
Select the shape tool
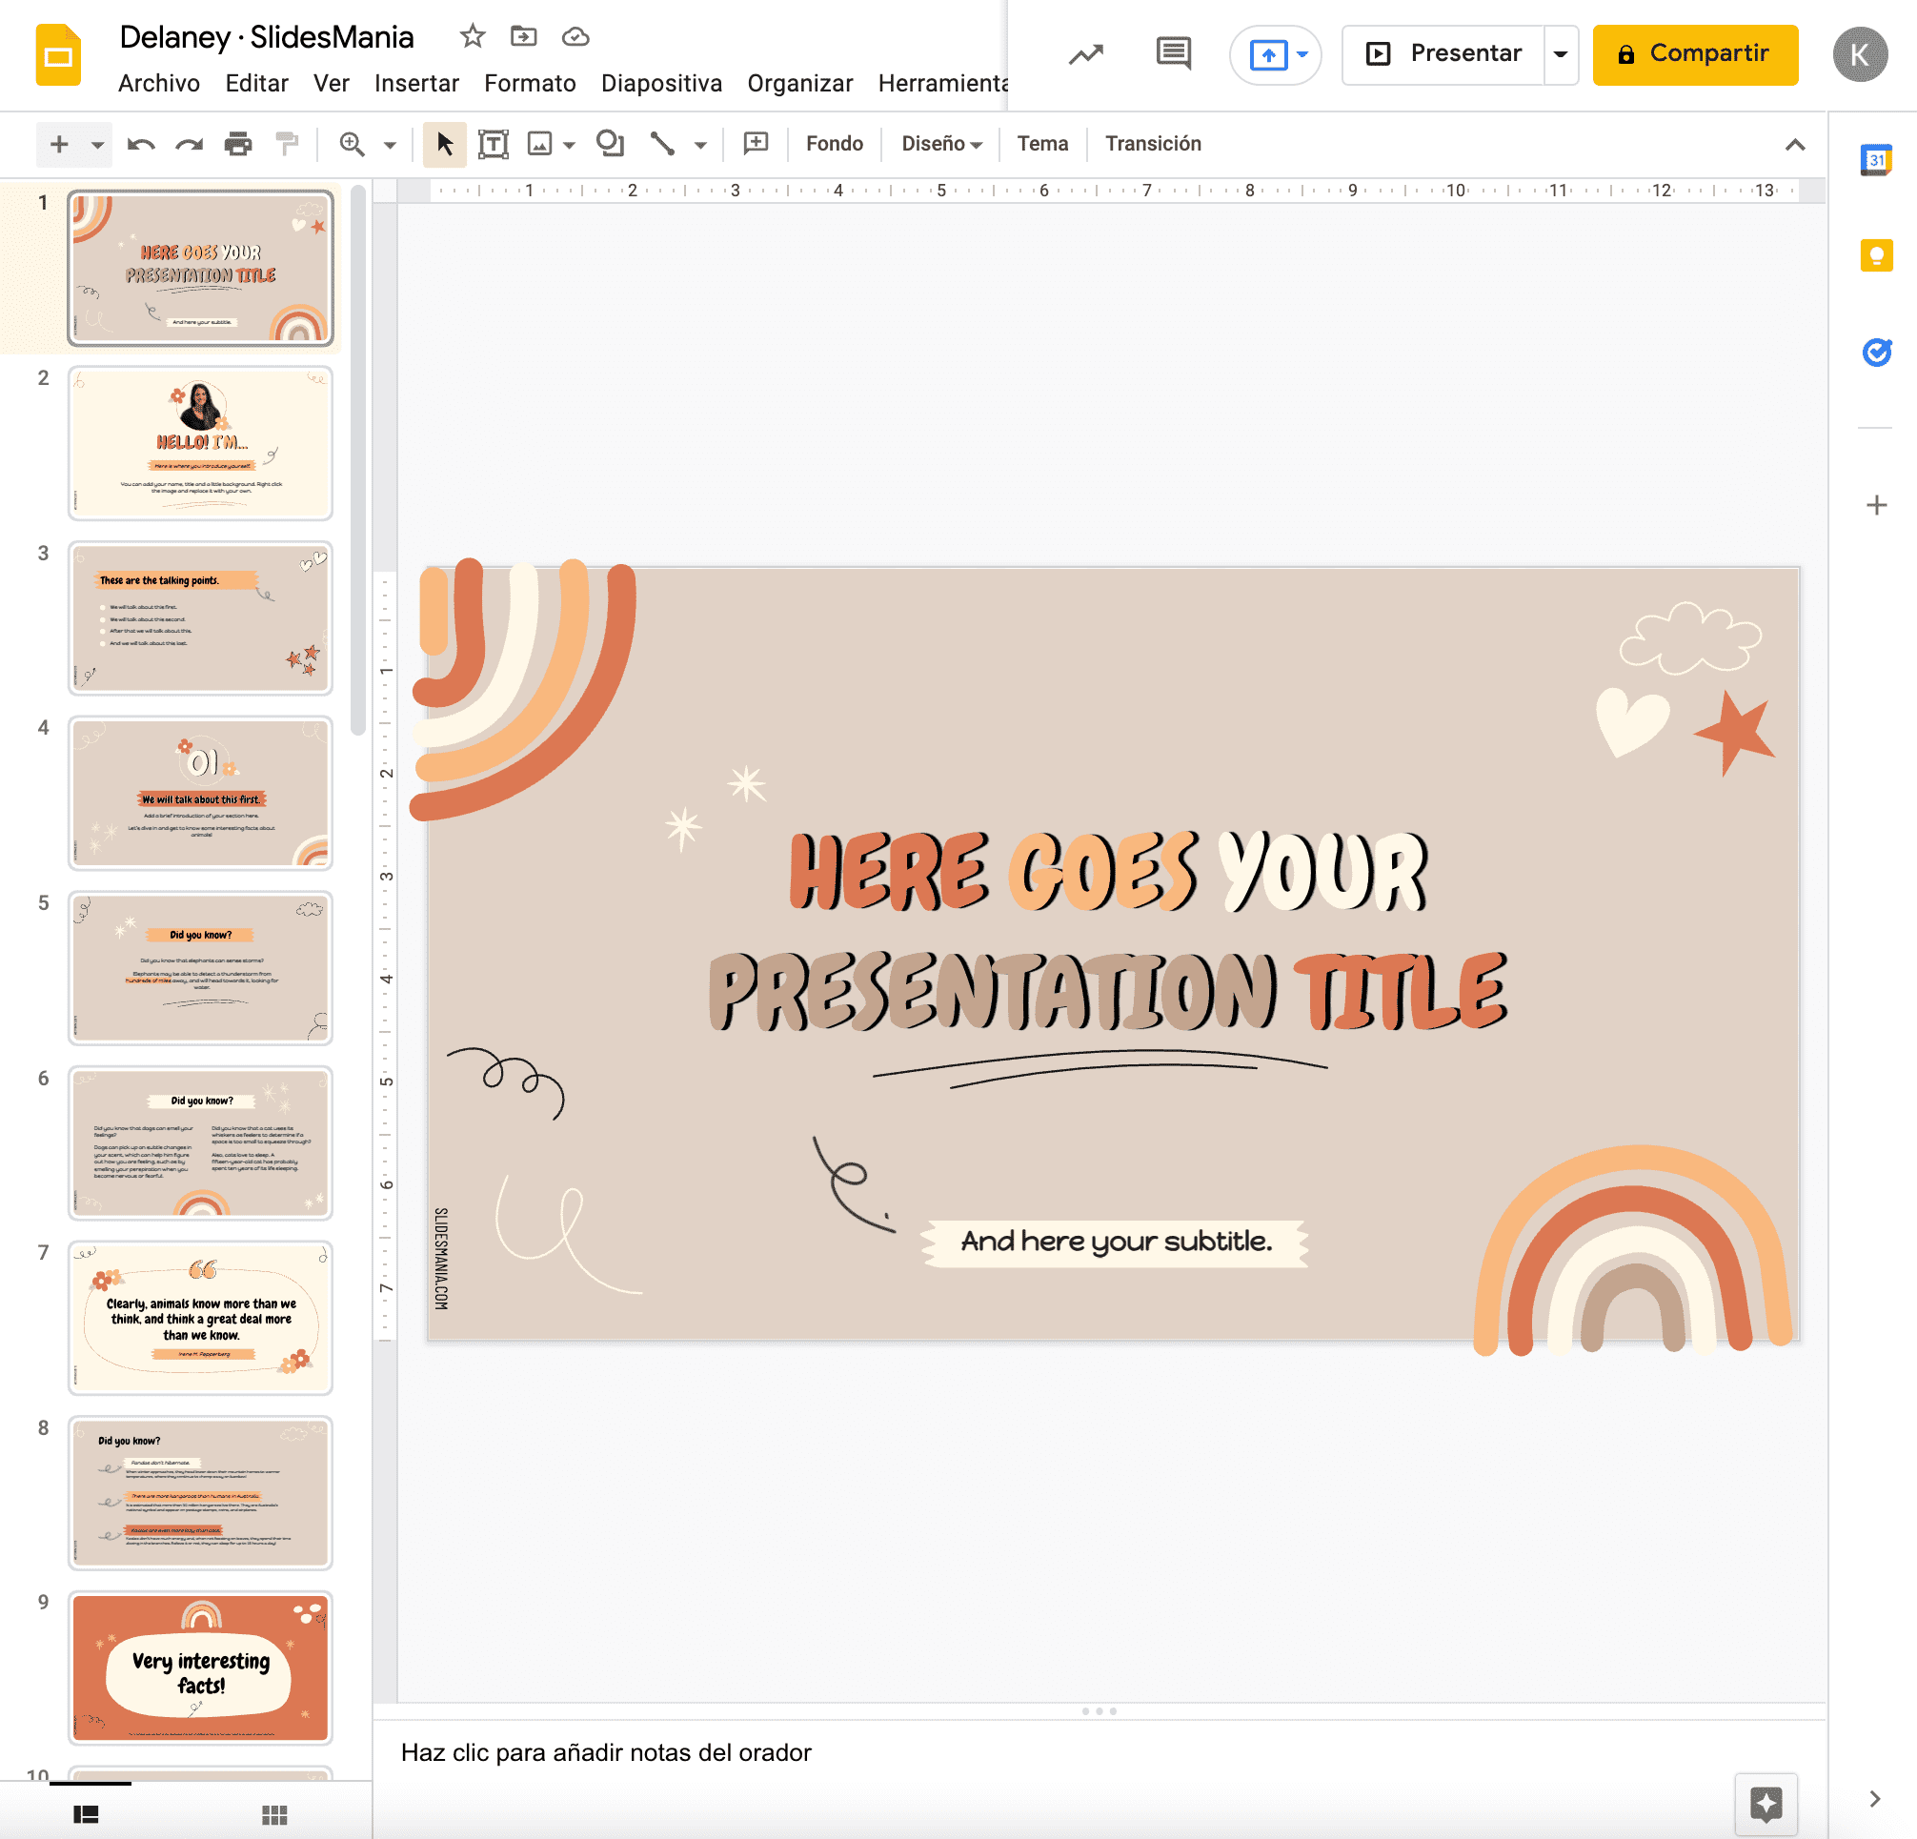click(x=611, y=144)
